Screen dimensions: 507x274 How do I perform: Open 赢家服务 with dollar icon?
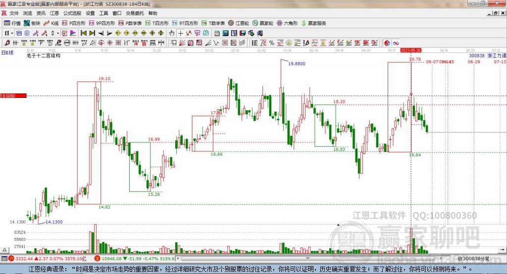313,23
